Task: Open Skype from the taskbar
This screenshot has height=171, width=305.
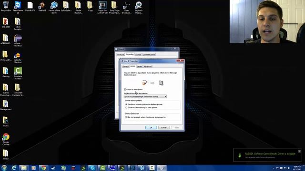Action: (x=92, y=168)
